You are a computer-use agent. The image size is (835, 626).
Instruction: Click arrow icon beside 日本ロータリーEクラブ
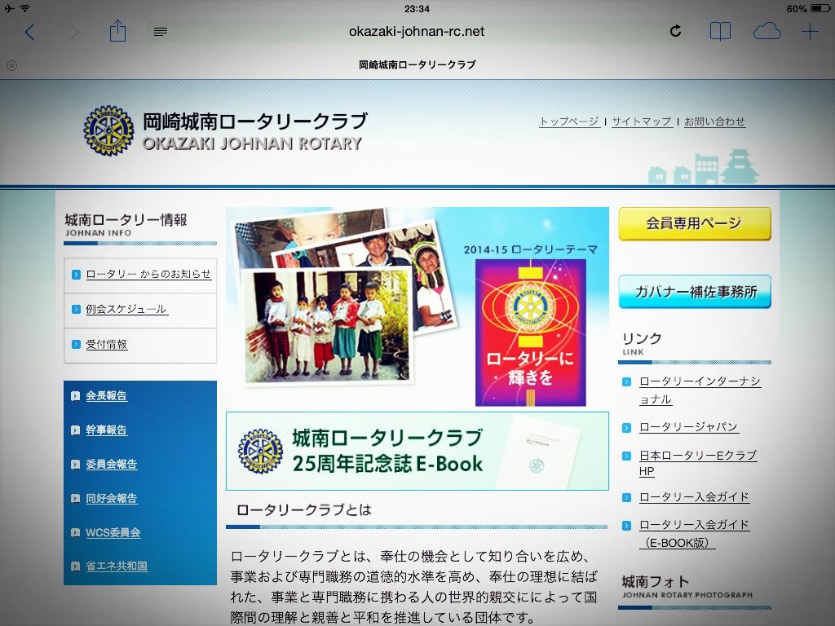click(x=627, y=456)
